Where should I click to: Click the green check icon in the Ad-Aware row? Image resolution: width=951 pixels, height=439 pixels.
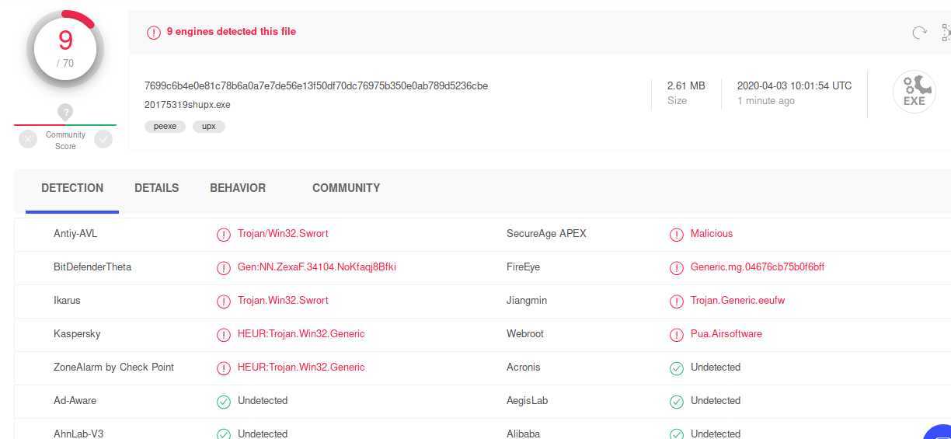pos(224,401)
